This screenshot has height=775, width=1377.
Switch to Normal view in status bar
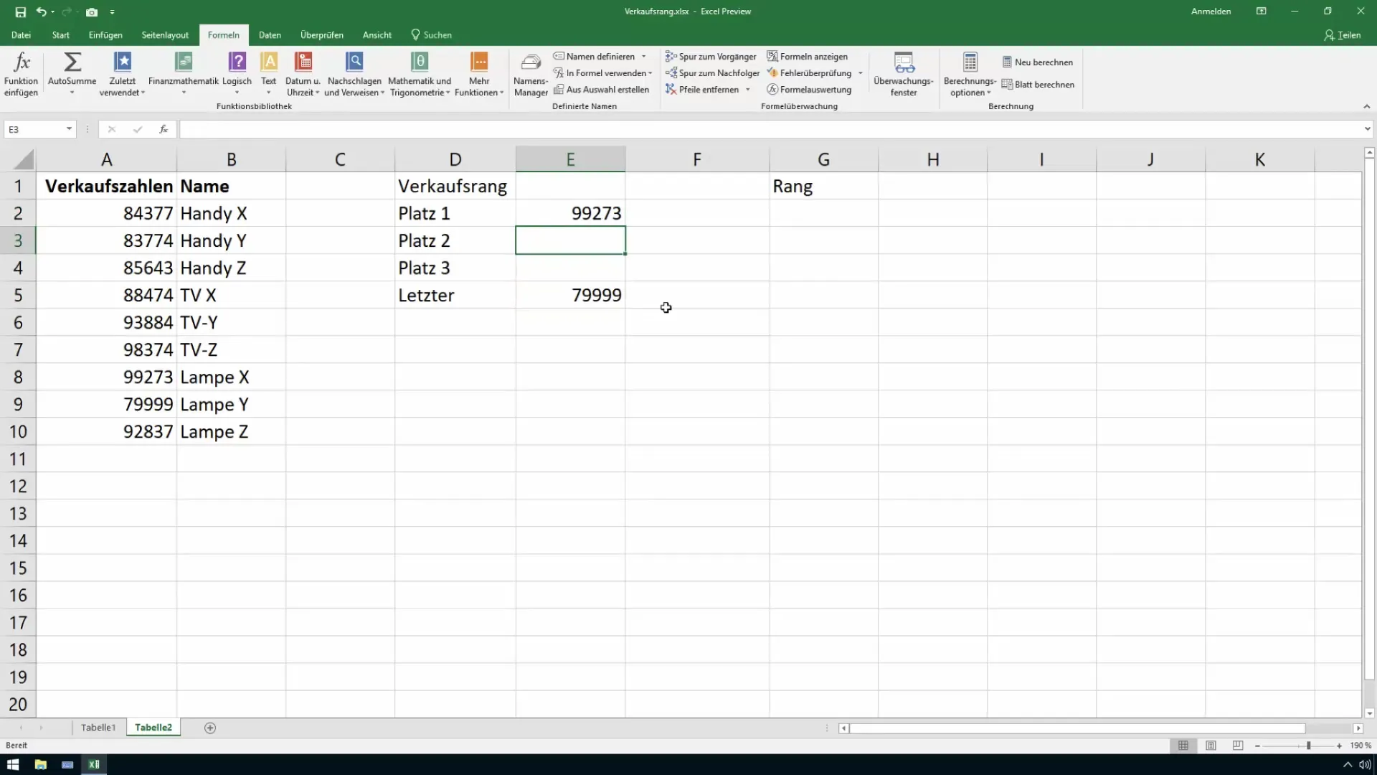(x=1183, y=746)
